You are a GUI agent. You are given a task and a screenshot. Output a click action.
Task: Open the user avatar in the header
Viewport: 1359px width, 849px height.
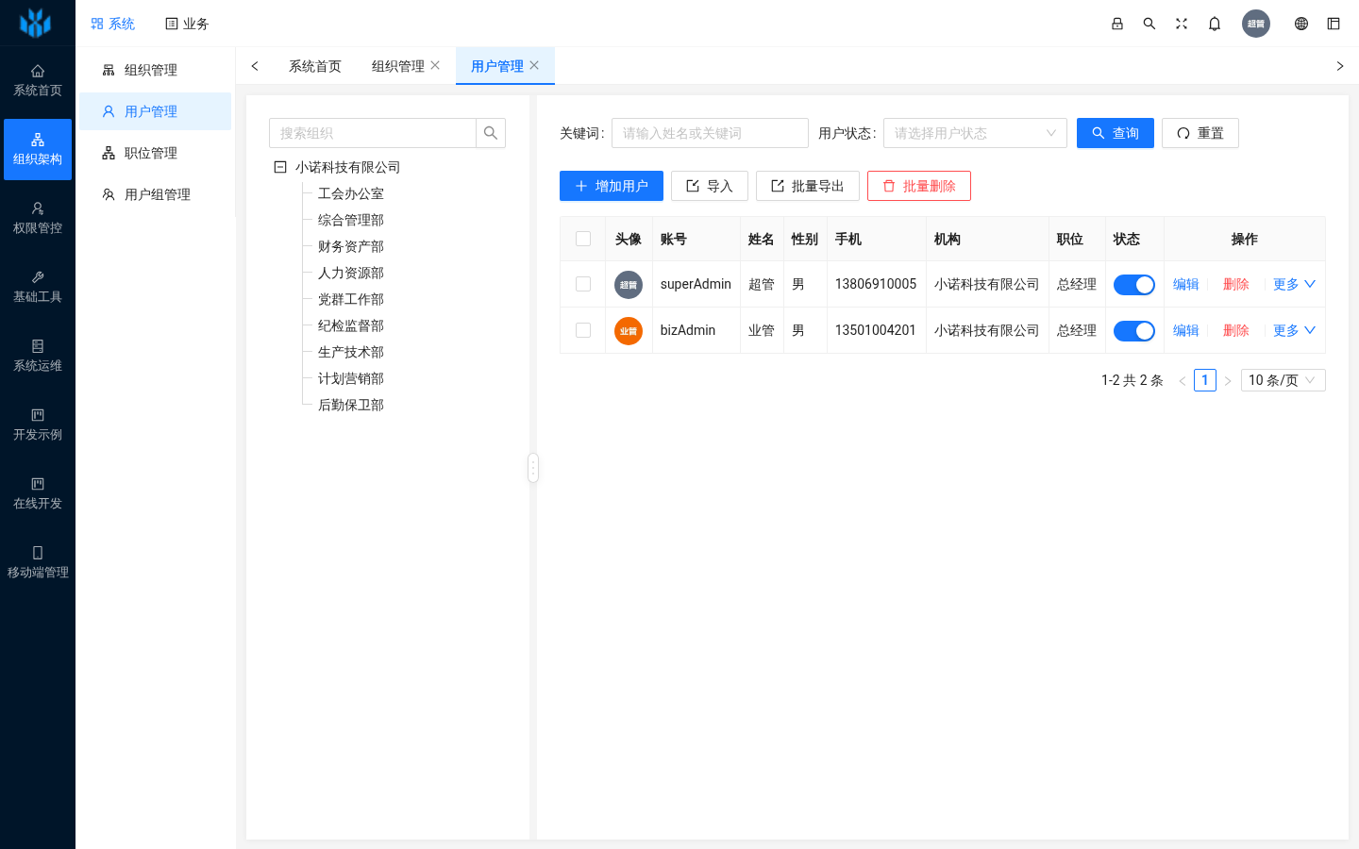tap(1256, 24)
